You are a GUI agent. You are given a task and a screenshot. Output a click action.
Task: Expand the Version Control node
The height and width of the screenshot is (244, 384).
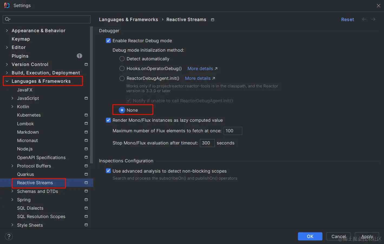[7, 64]
